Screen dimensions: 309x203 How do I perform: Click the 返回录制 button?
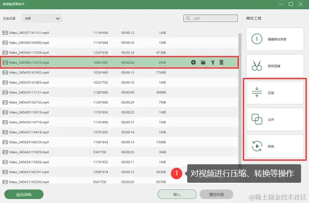(x=24, y=195)
